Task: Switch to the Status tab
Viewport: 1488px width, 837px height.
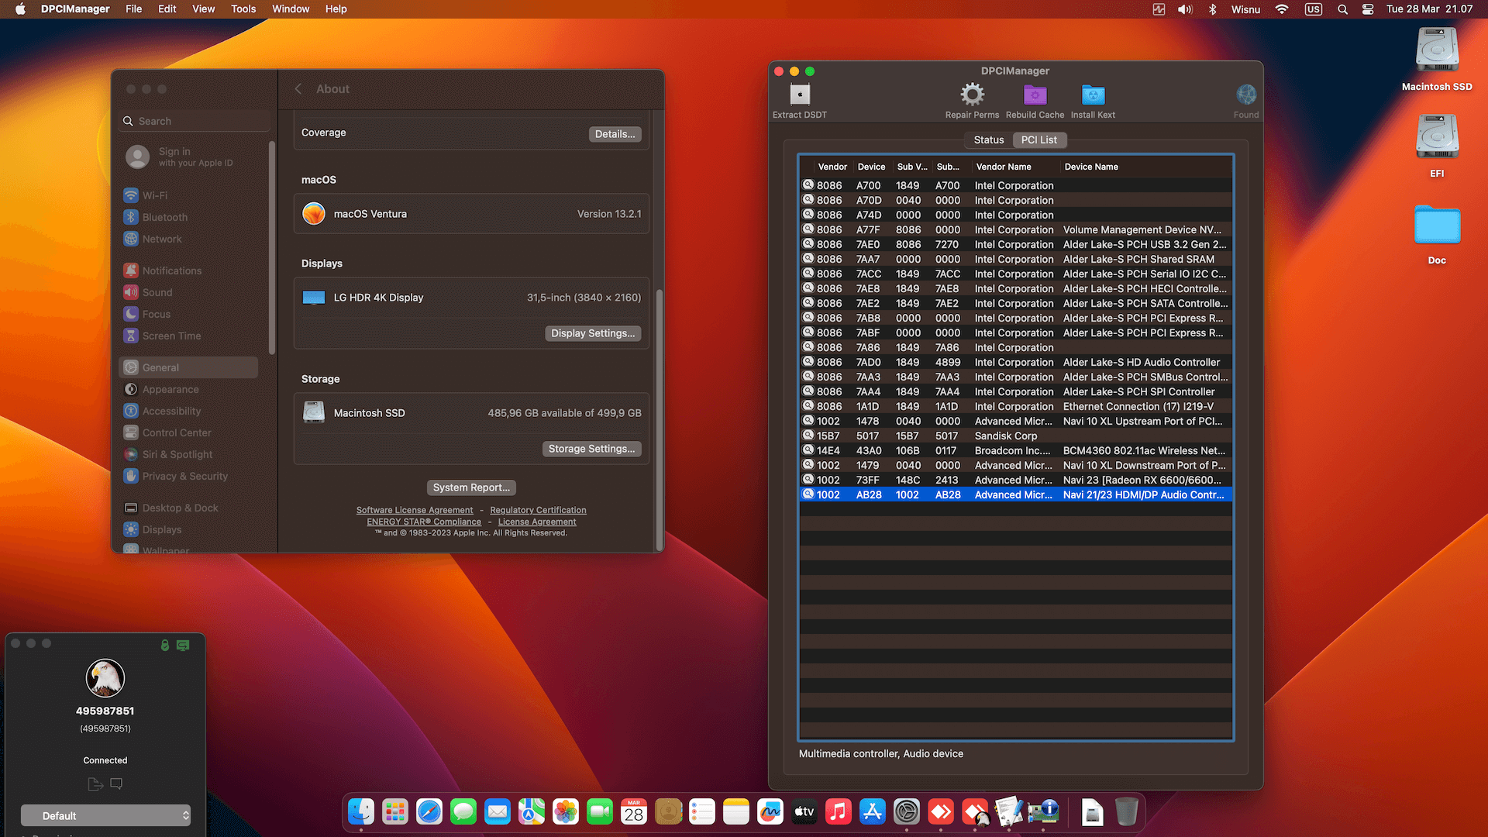Action: [x=988, y=140]
